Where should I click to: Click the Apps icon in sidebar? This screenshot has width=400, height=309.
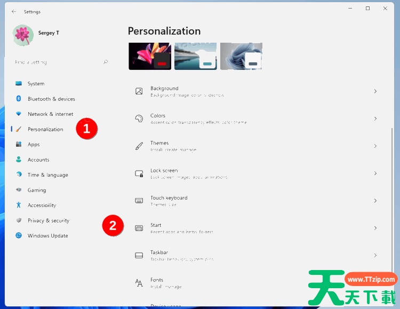(x=19, y=144)
